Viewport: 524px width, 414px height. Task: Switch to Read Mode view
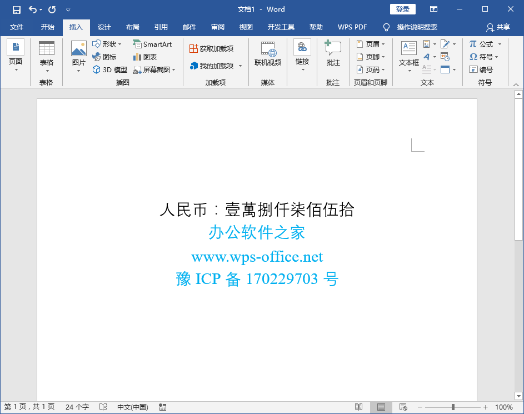[x=358, y=407]
